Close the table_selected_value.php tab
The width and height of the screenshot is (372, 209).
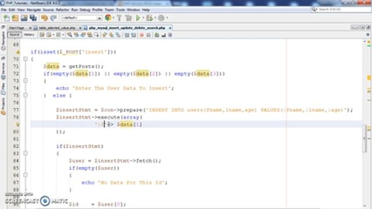pyautogui.click(x=80, y=28)
